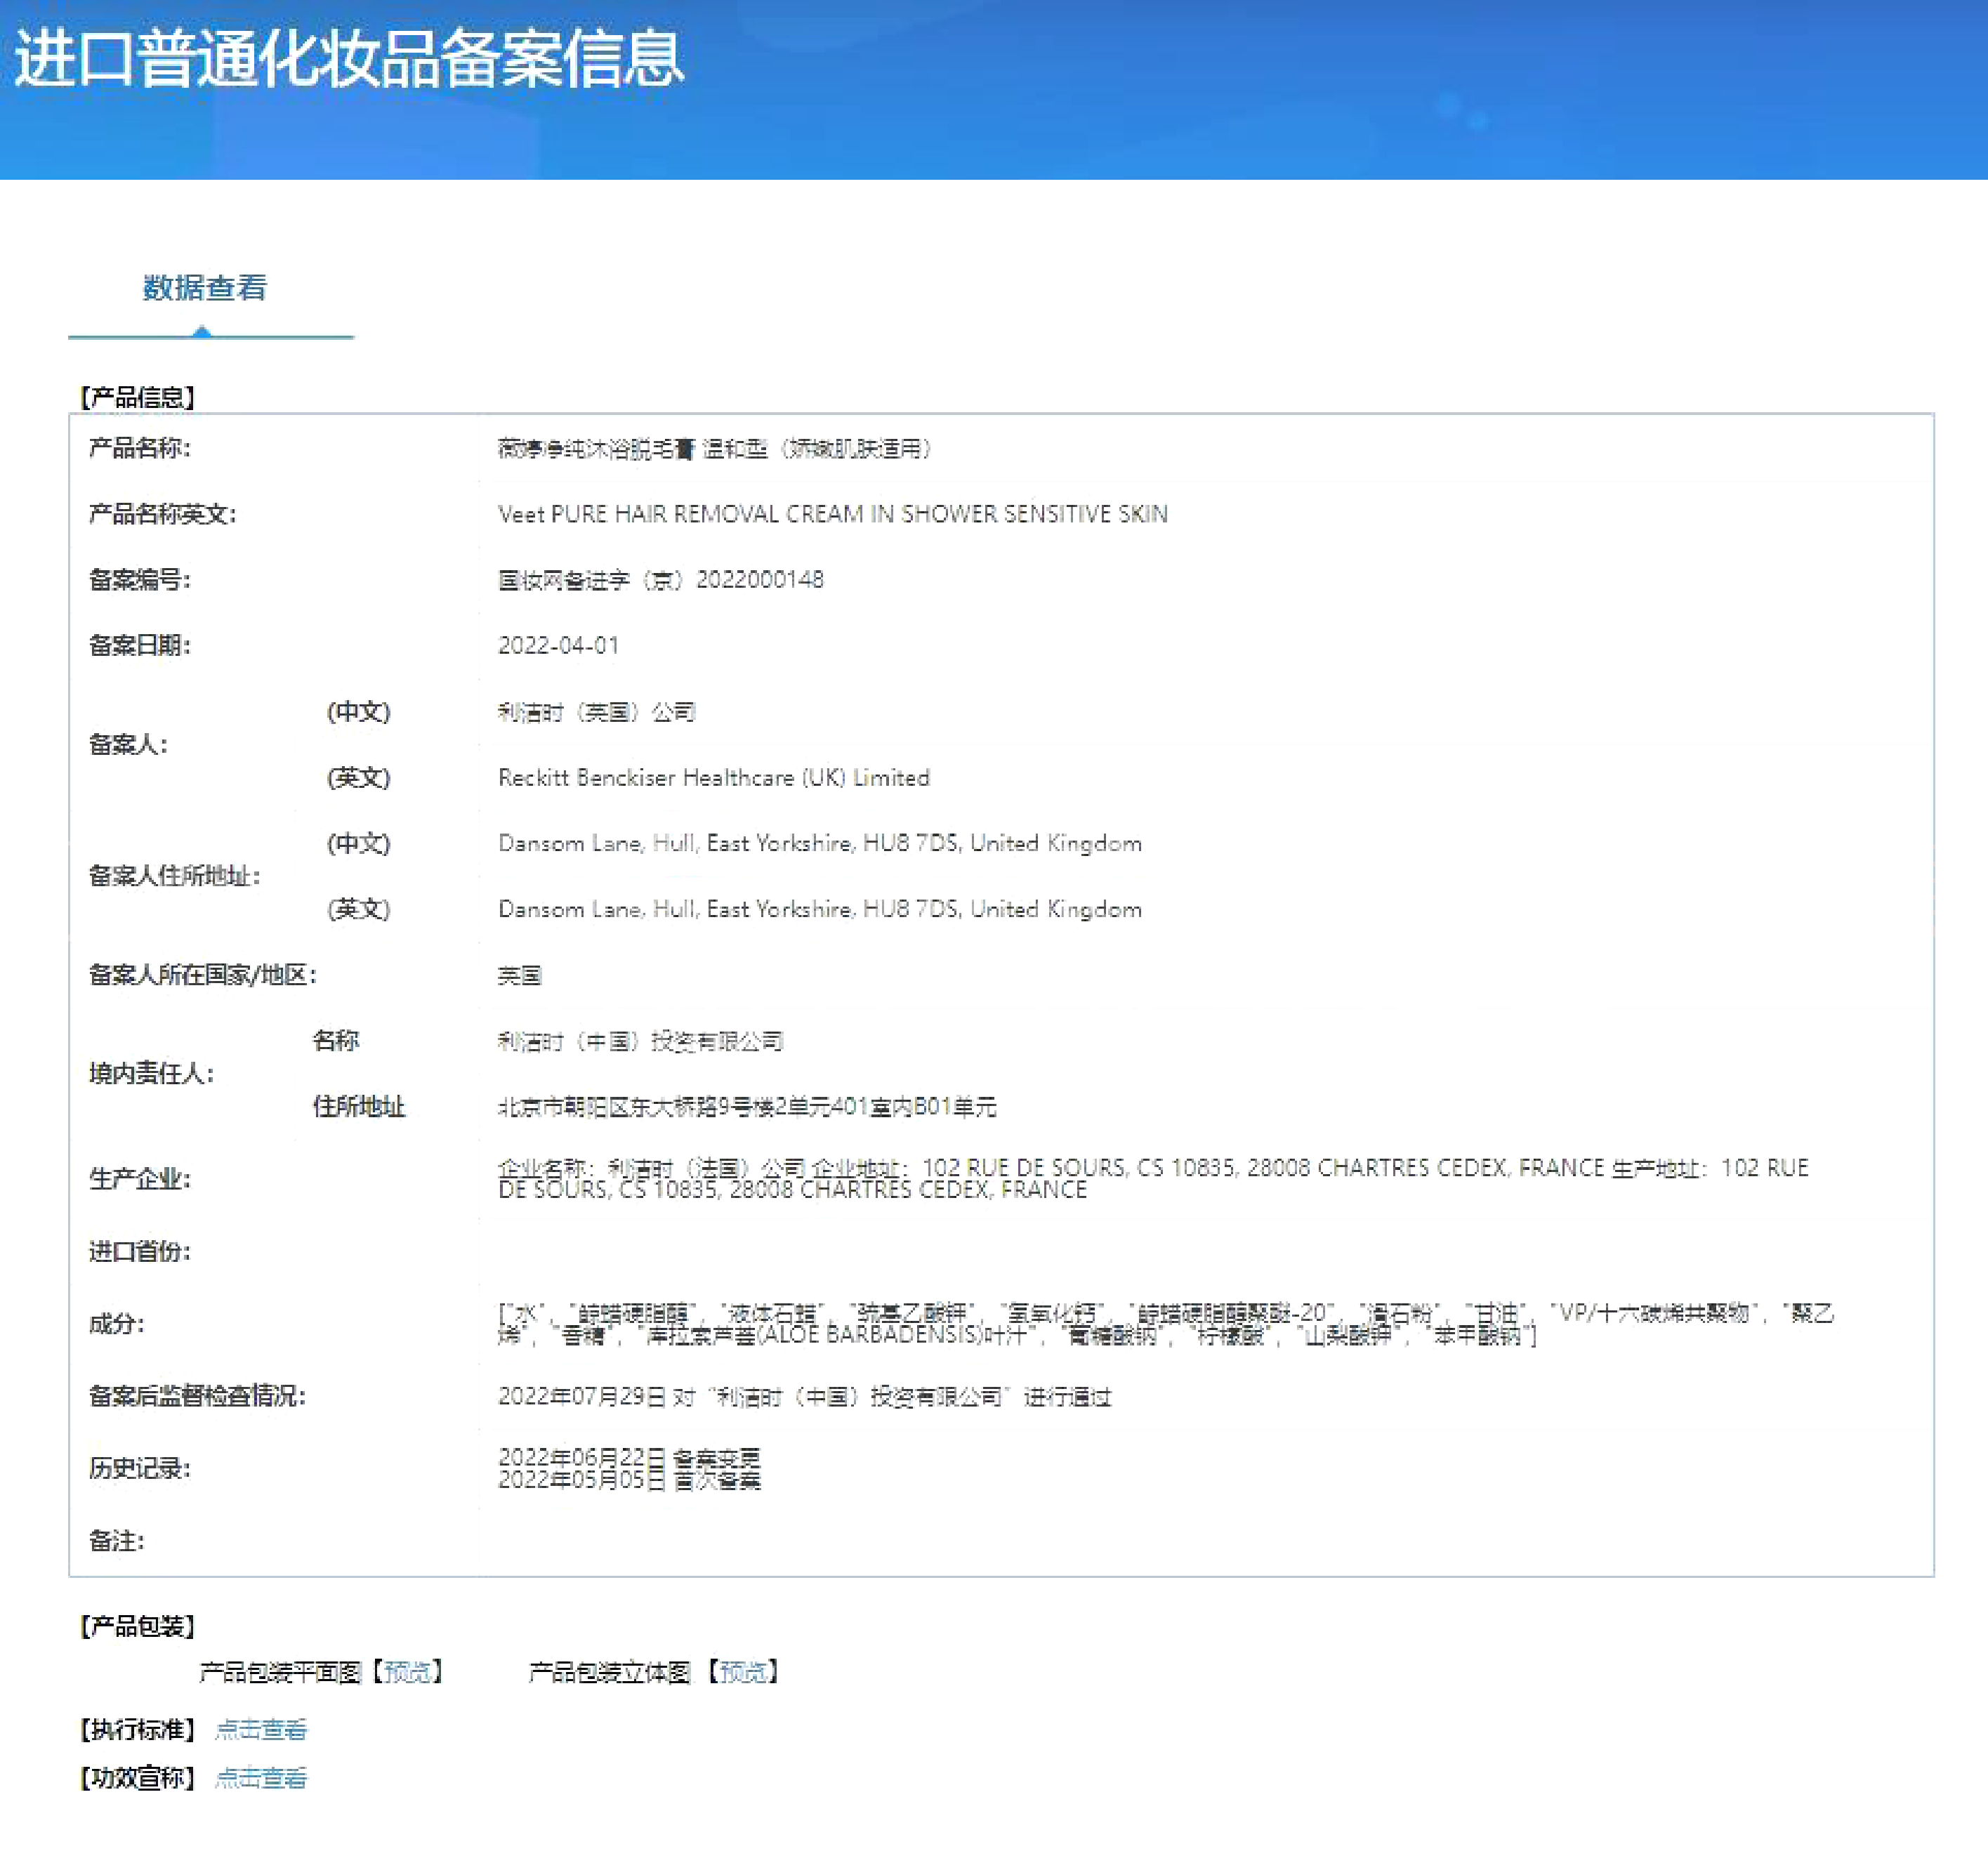
Task: Click the 产品信息 section heading
Action: [x=137, y=397]
